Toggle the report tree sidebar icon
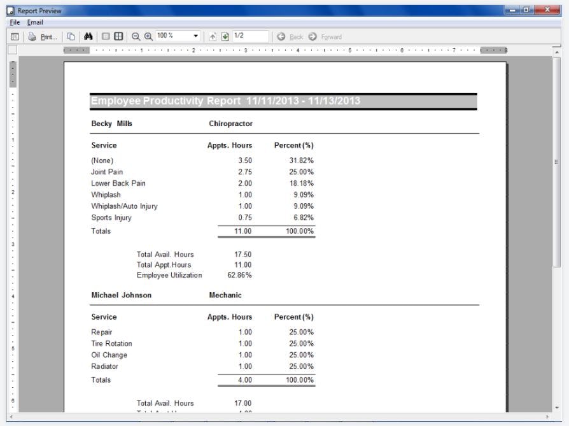The height and width of the screenshot is (426, 569). click(15, 37)
